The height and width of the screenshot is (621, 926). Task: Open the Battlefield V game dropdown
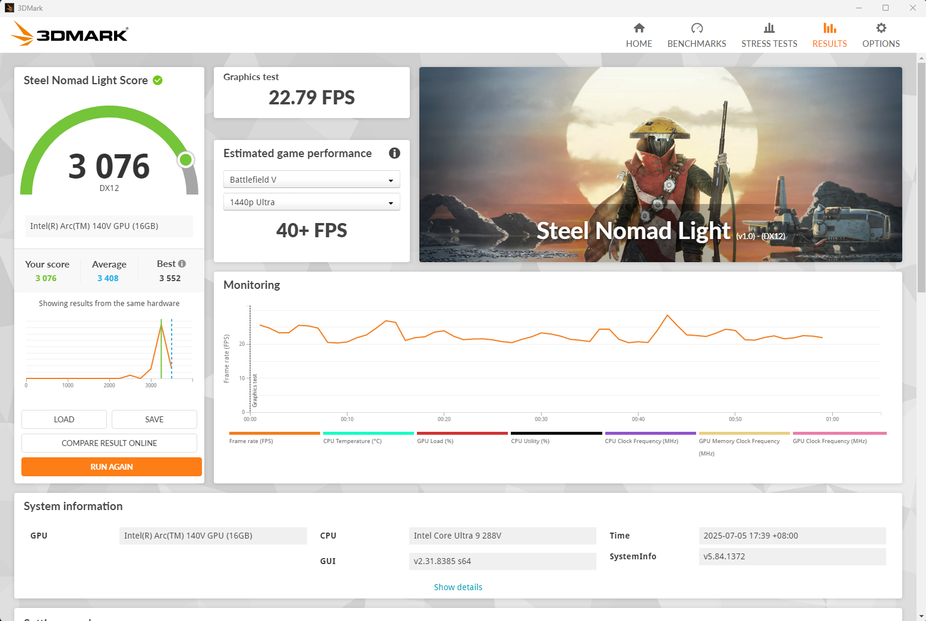coord(311,179)
